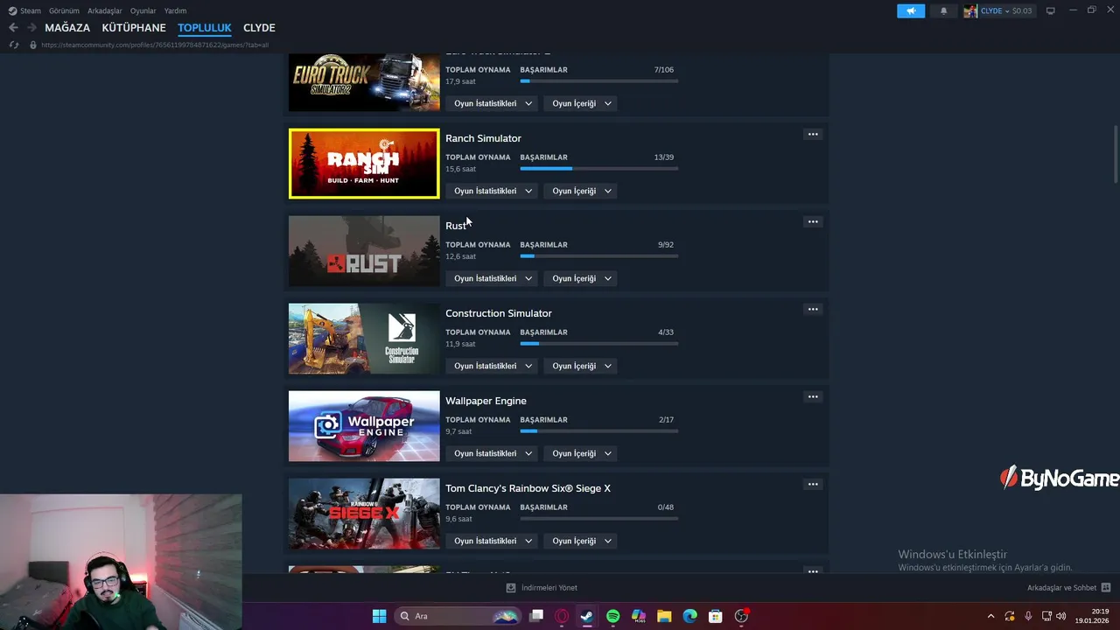Expand Wallpaper Engine Oyun İçeriği dropdown
The width and height of the screenshot is (1120, 630).
582,453
